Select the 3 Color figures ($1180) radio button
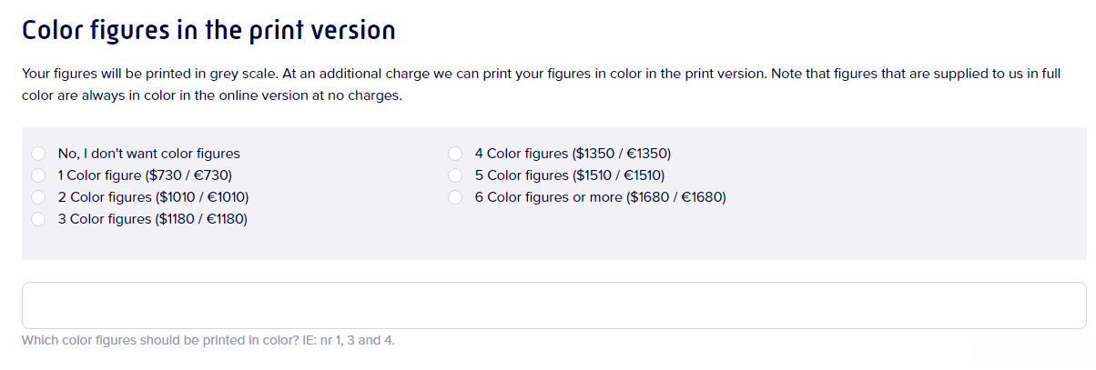The image size is (1096, 370). [x=38, y=219]
